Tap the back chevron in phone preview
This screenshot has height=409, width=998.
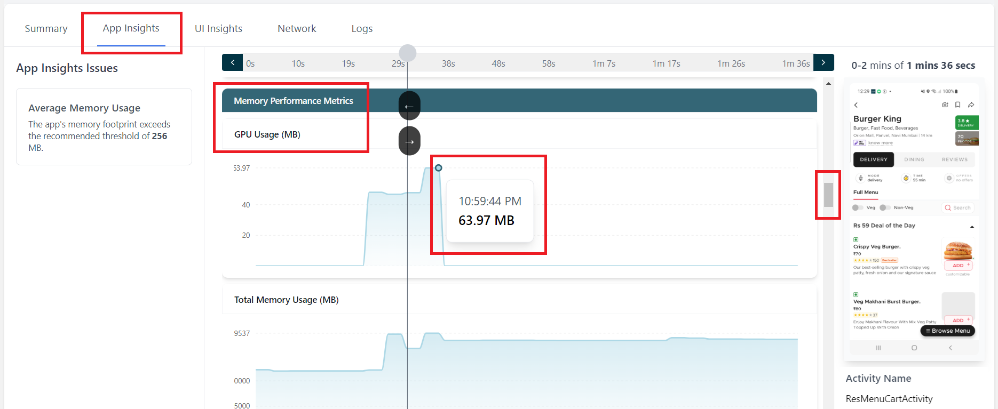coord(856,105)
